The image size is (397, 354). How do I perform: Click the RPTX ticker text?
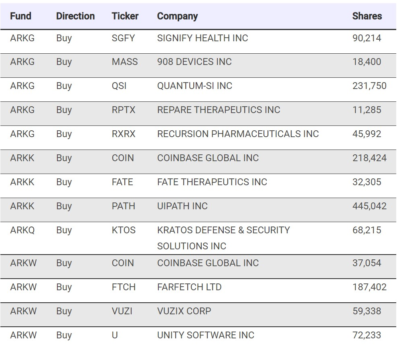click(x=124, y=110)
